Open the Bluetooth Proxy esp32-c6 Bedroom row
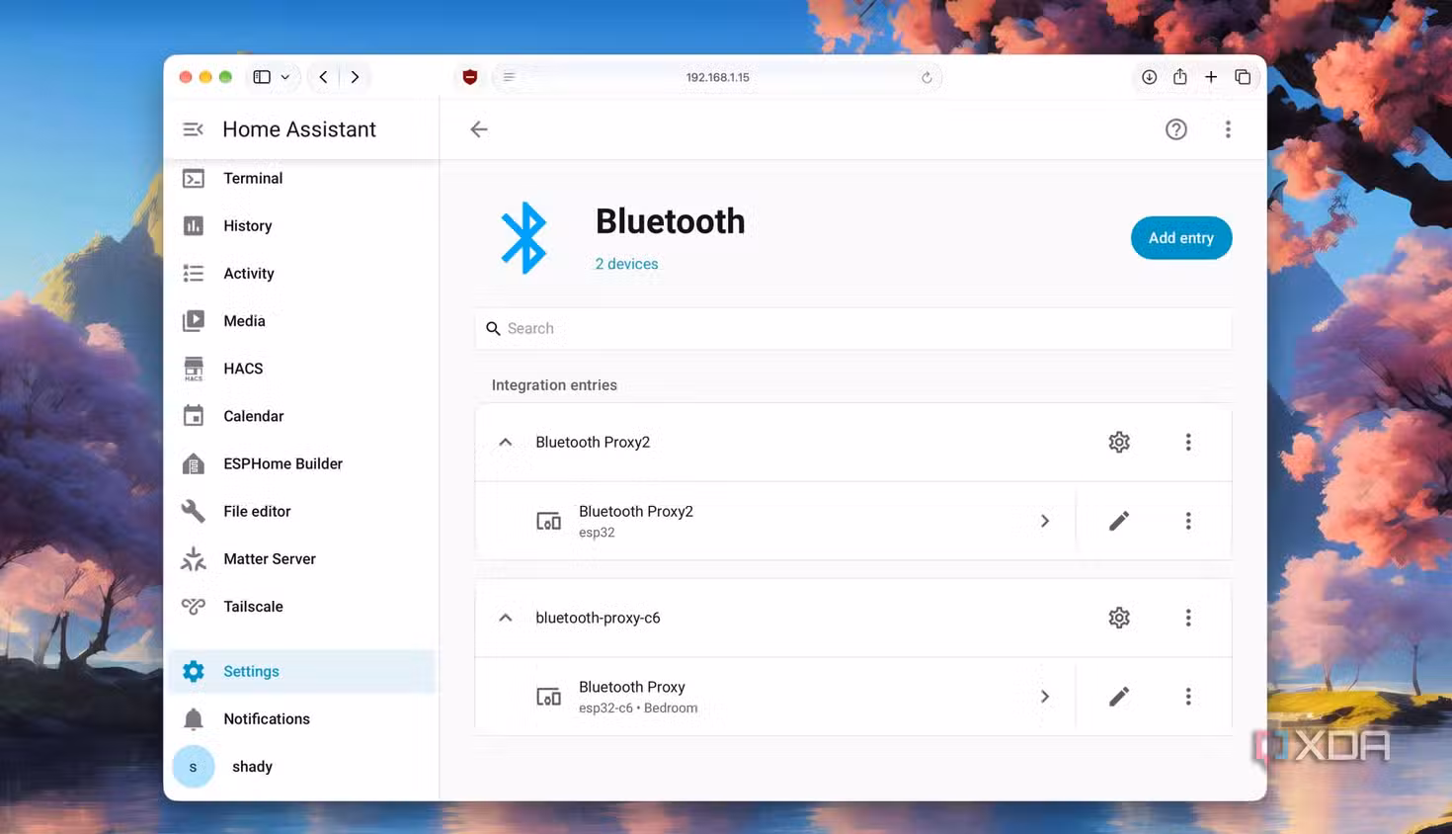 tap(775, 697)
